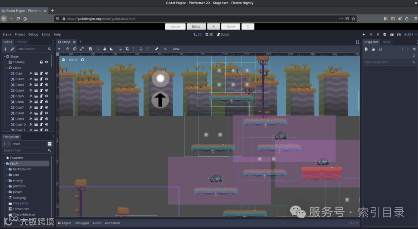The image size is (418, 229).
Task: Toggle smart snap
Action: click(120, 49)
